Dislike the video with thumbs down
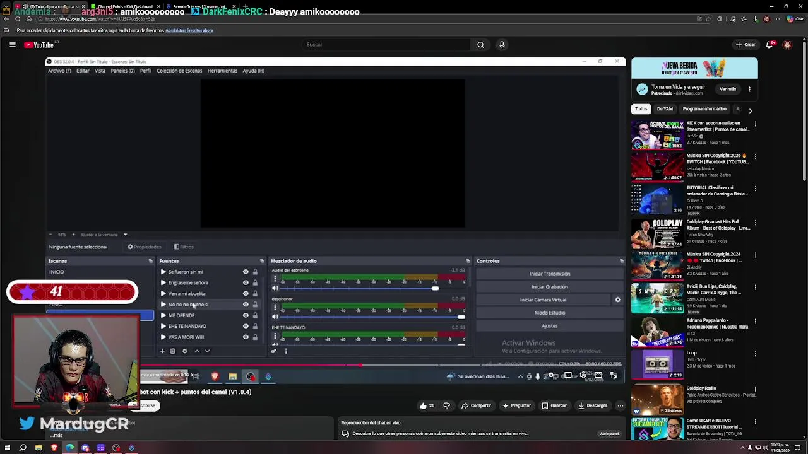Image resolution: width=808 pixels, height=454 pixels. click(x=446, y=405)
